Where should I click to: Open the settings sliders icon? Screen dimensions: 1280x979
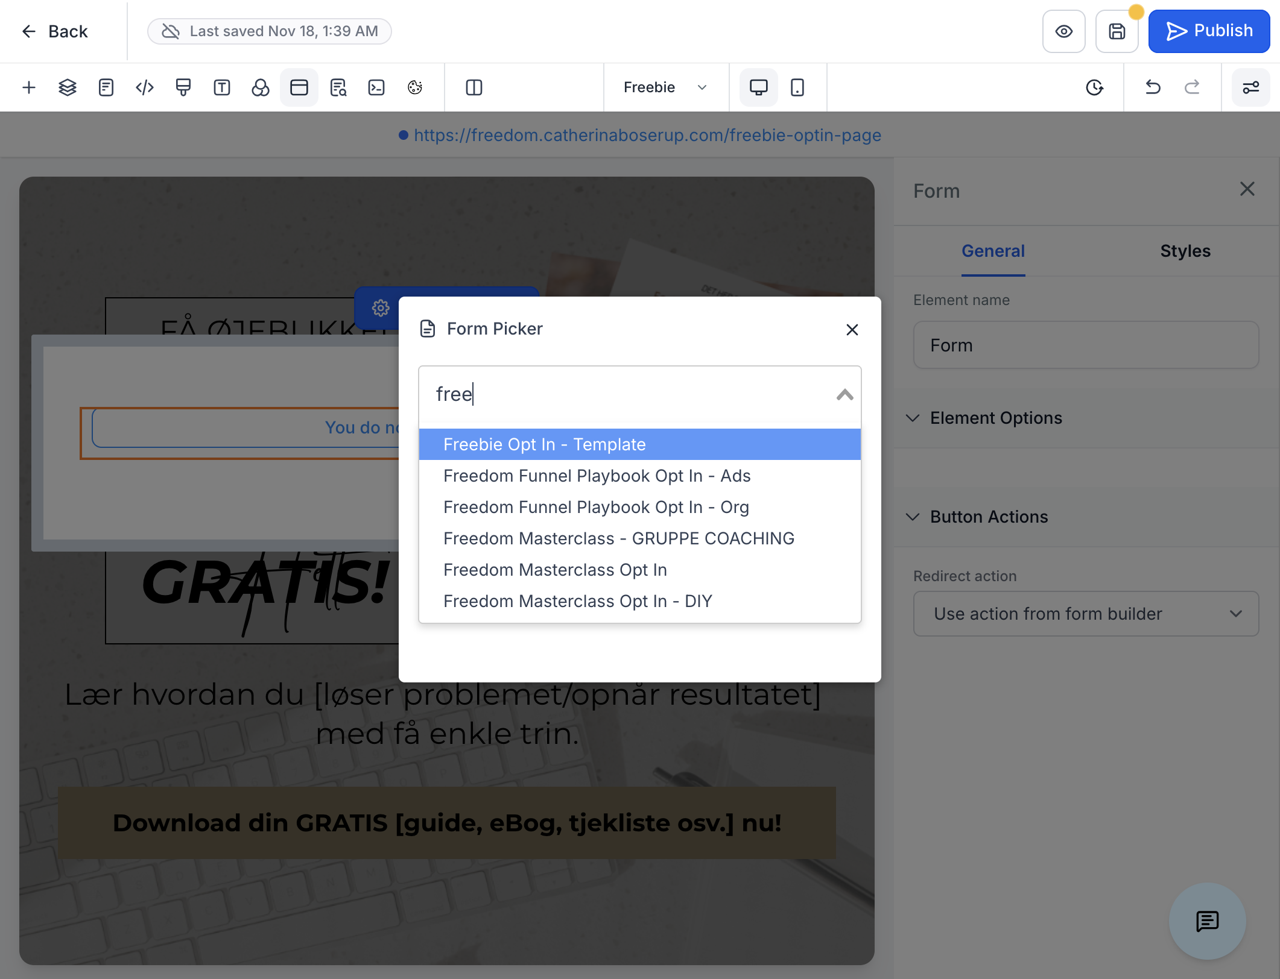click(1250, 87)
